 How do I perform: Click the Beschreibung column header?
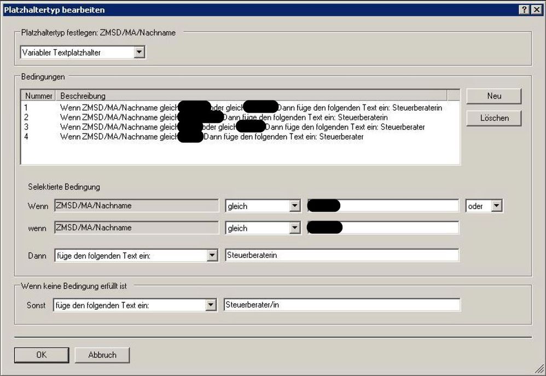pos(252,95)
